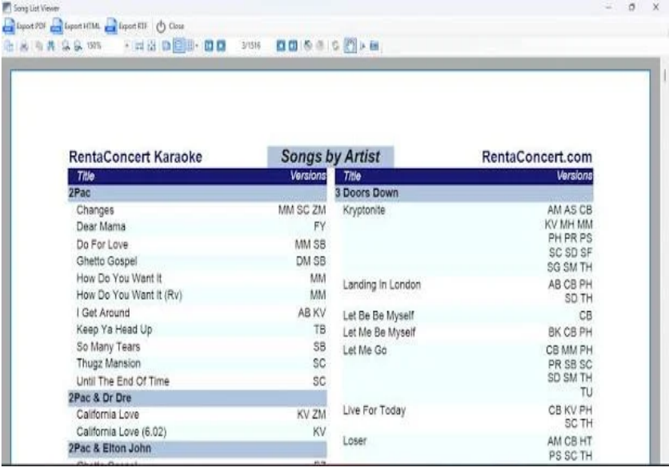
Task: Click the fit page width icon
Action: 139,46
